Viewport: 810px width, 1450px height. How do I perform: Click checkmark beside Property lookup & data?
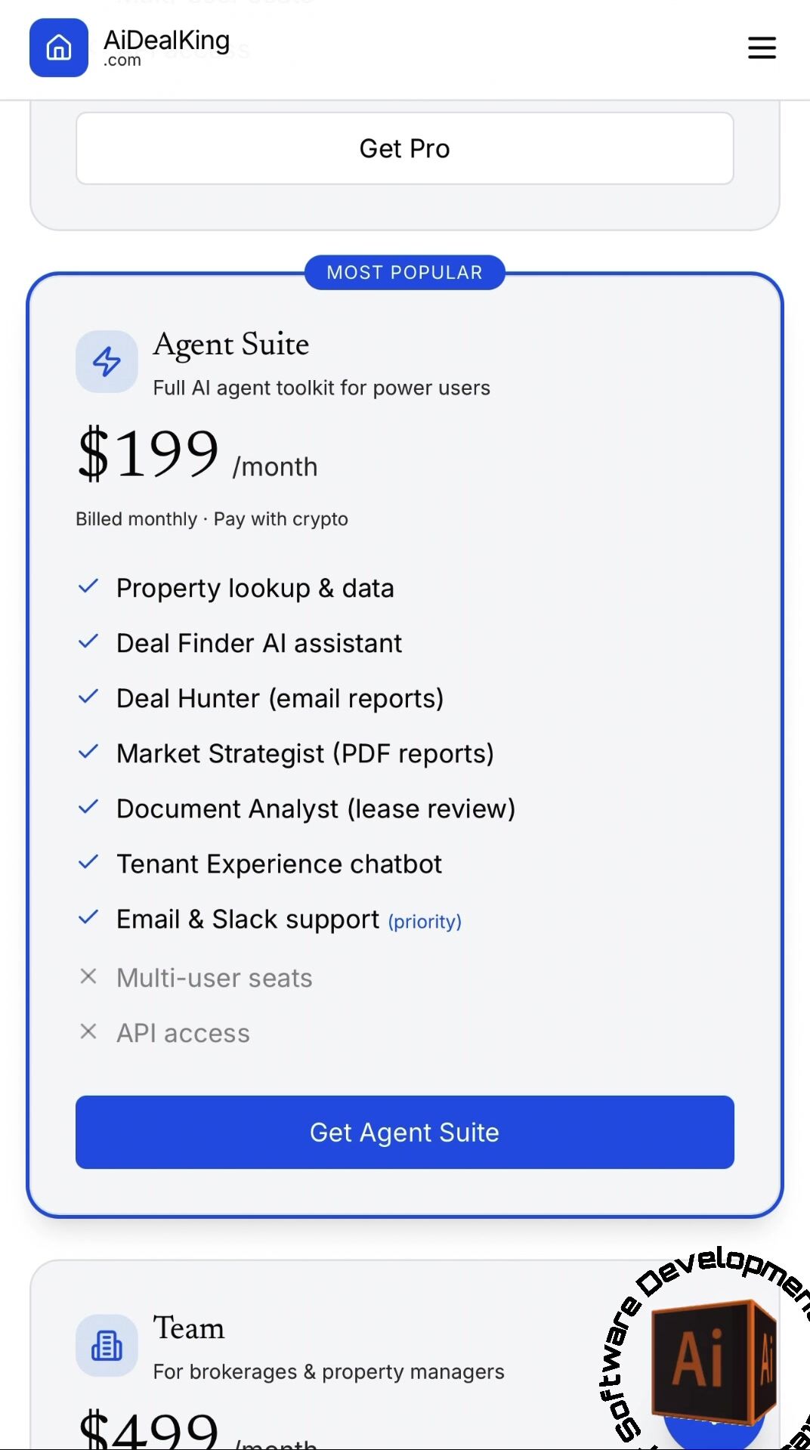(x=88, y=586)
